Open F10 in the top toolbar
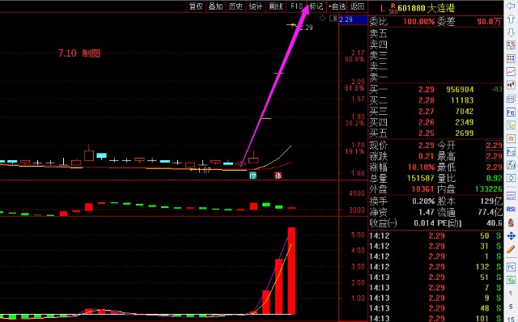The height and width of the screenshot is (322, 518). pos(296,6)
